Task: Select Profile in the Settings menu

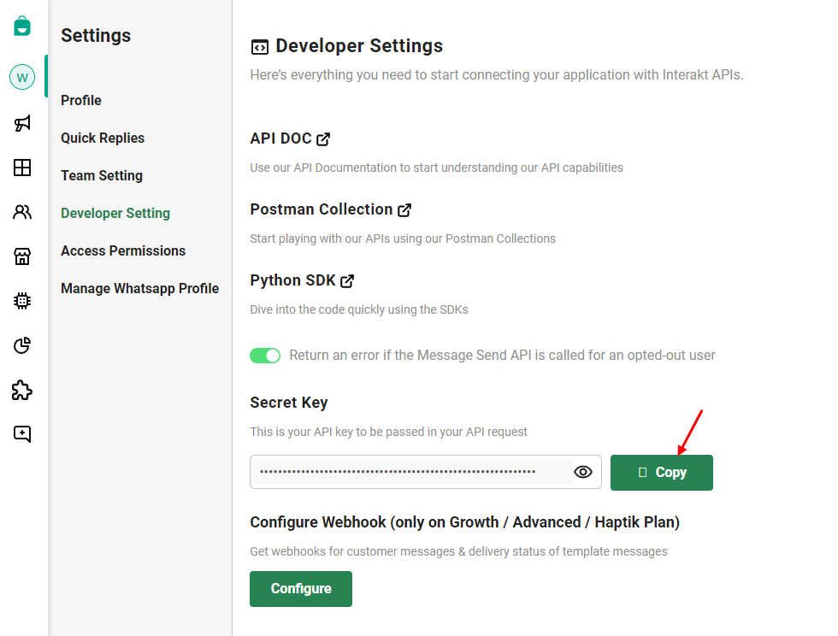Action: (81, 101)
